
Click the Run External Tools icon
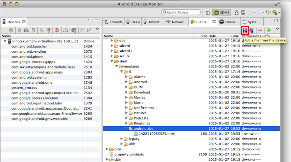[x=275, y=12]
